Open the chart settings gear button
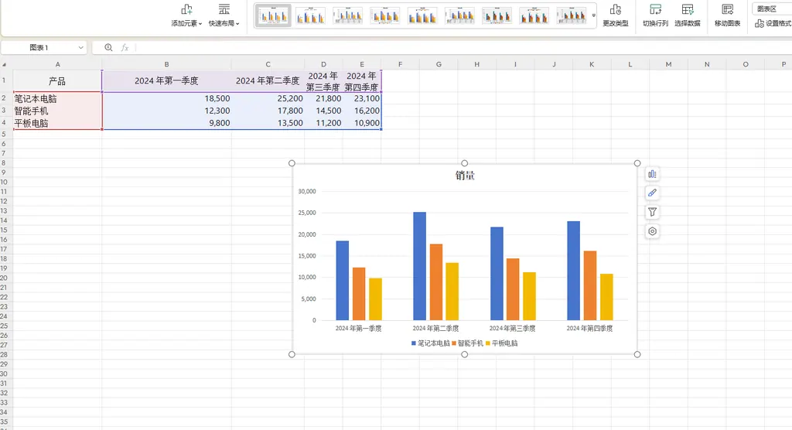Screen dimensions: 792x430 click(x=652, y=231)
